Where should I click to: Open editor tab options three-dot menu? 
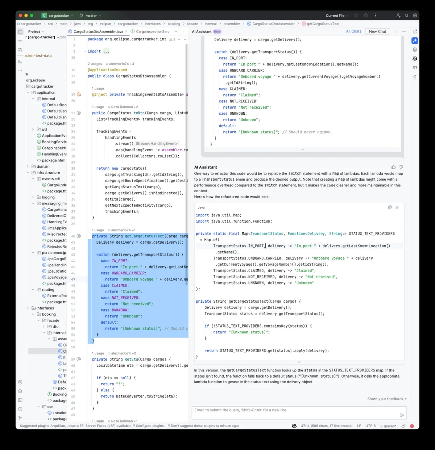click(x=183, y=31)
